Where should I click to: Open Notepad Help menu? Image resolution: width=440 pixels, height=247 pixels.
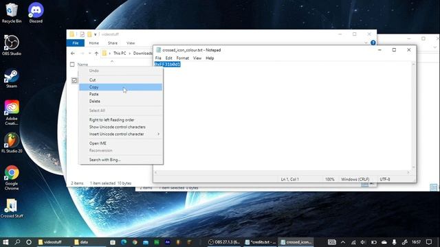coord(210,58)
